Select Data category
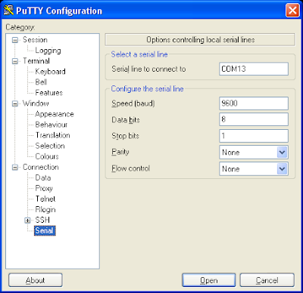Image resolution: width=303 pixels, height=293 pixels. coord(43,177)
